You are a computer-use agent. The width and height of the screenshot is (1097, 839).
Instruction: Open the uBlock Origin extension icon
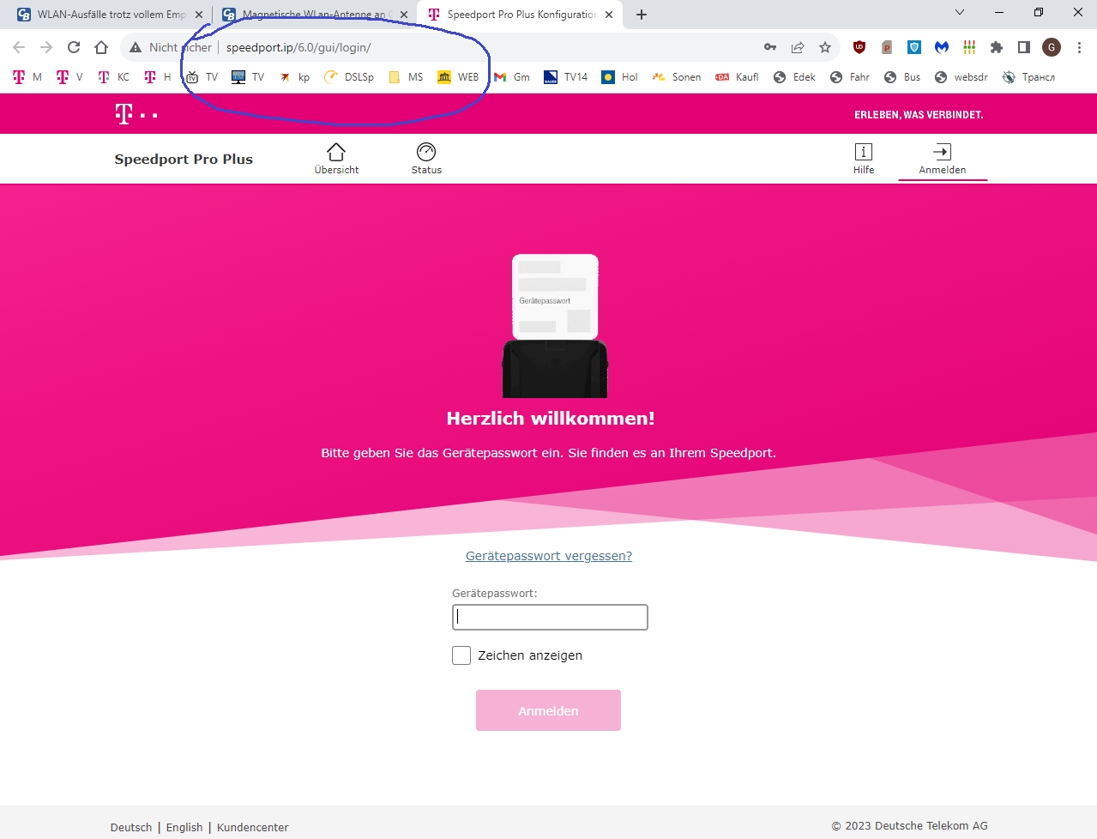point(859,47)
